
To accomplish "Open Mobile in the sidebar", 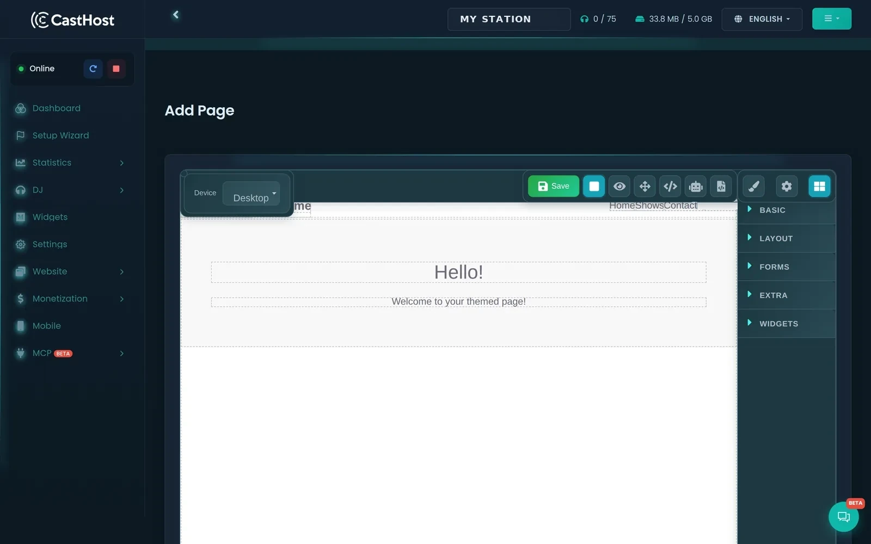I will 72,326.
